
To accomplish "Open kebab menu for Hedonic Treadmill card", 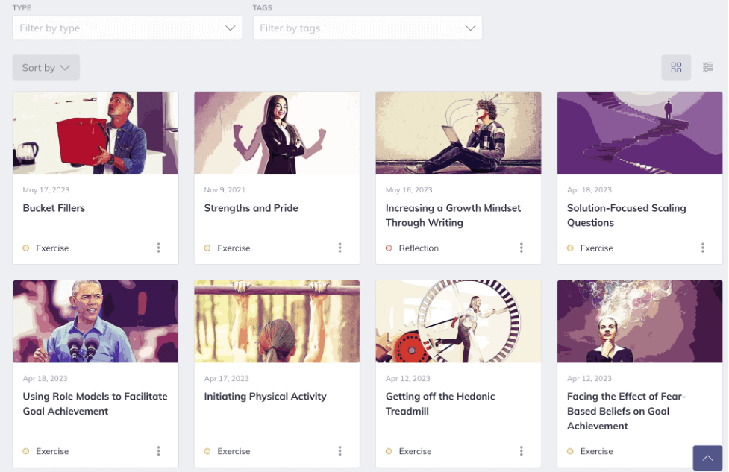I will [521, 450].
